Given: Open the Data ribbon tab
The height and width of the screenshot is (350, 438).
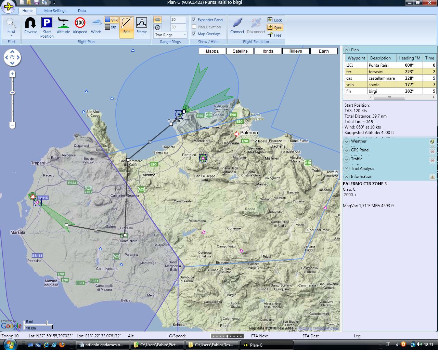Looking at the screenshot, I should 82,11.
